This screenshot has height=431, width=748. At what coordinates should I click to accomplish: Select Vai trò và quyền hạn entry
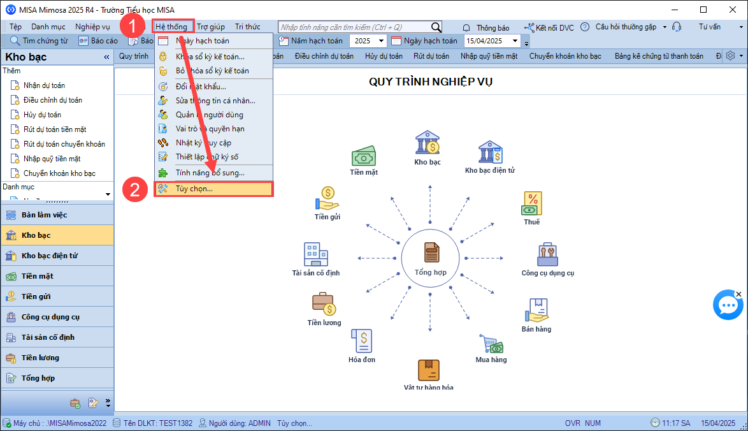pos(213,129)
